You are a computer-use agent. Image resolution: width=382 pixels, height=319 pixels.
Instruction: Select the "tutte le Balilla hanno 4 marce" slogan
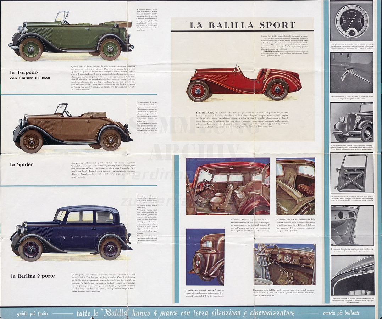185,313
